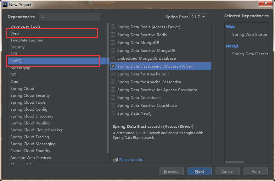Open the Help button

[x=255, y=171]
